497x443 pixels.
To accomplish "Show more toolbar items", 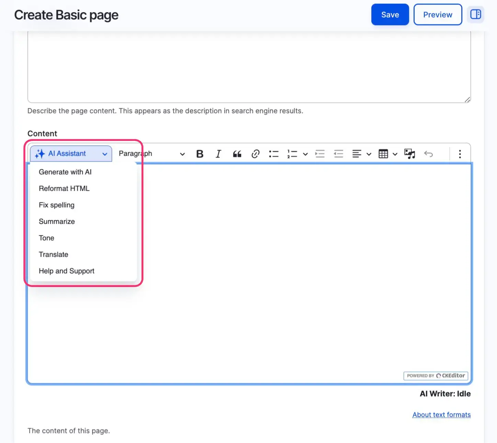I will pos(460,154).
